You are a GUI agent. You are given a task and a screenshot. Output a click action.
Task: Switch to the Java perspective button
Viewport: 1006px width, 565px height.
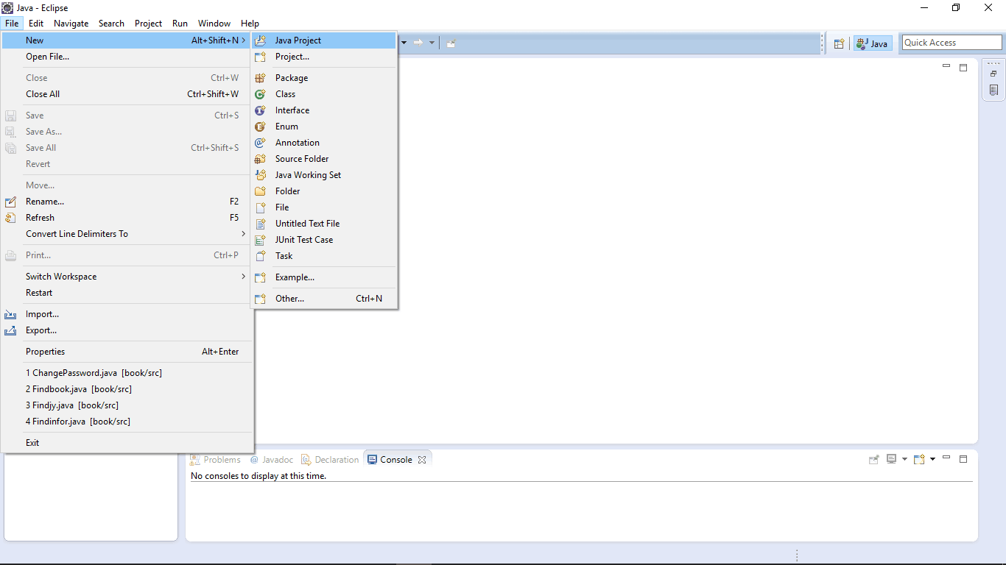(872, 43)
